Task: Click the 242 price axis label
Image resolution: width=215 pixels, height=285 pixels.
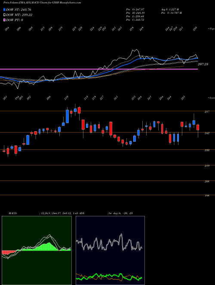Action: pos(207,133)
